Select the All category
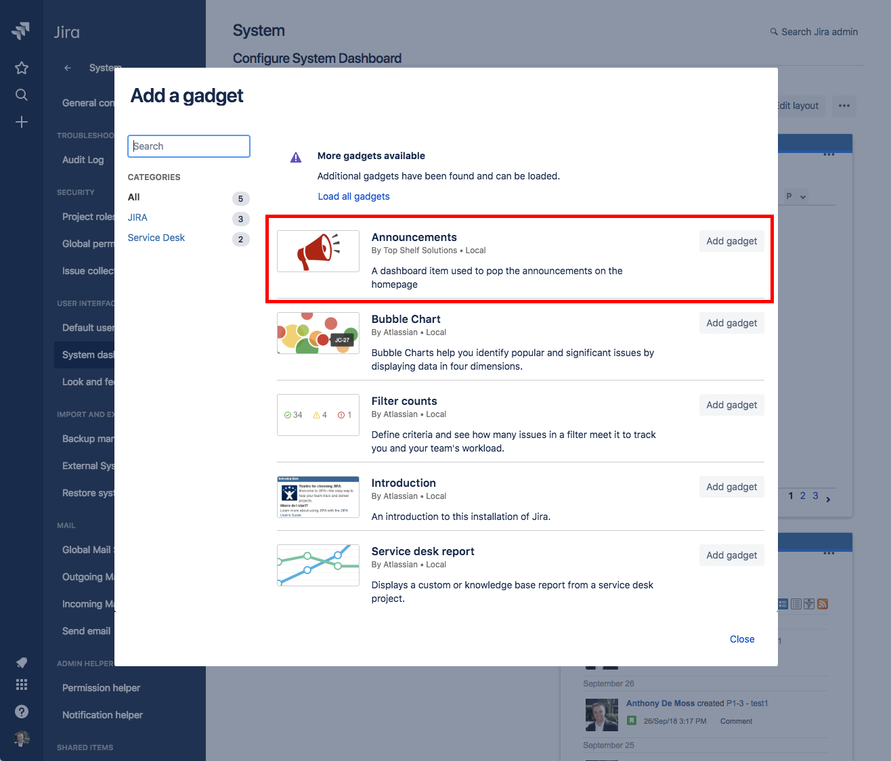 134,197
